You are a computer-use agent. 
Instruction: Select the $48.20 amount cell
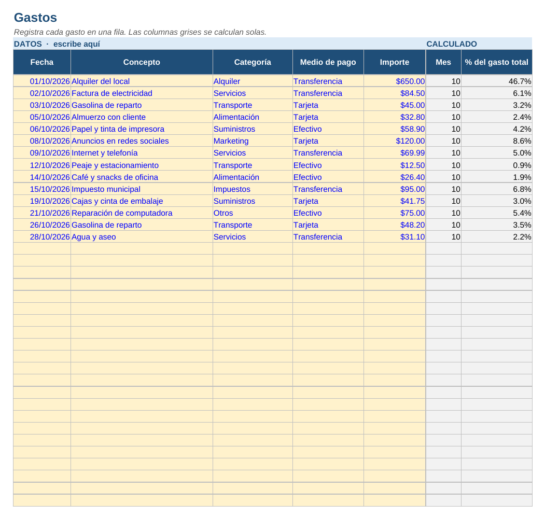point(395,225)
